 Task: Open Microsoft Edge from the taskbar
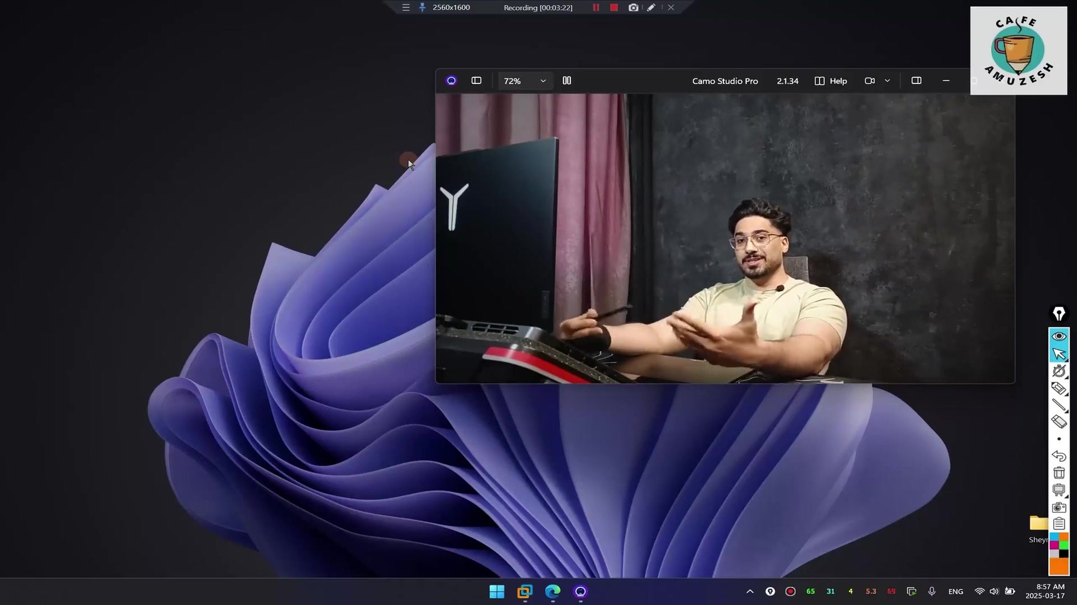point(553,591)
